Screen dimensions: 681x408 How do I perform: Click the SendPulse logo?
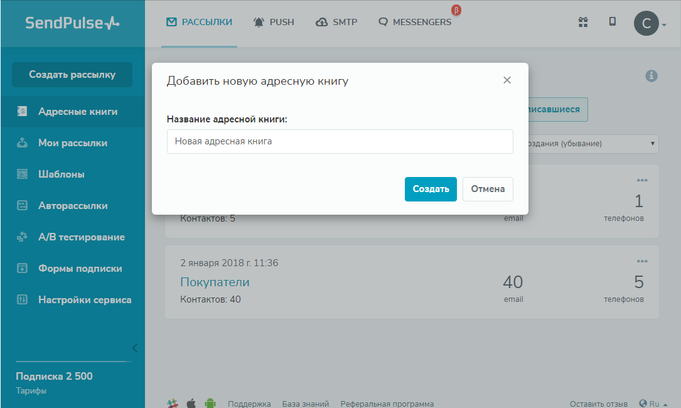tap(72, 23)
